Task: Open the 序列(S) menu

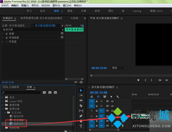Action: pos(35,5)
